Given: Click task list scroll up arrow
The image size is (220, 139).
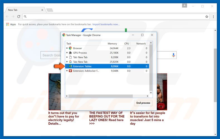Looking at the screenshot, I should pos(151,43).
